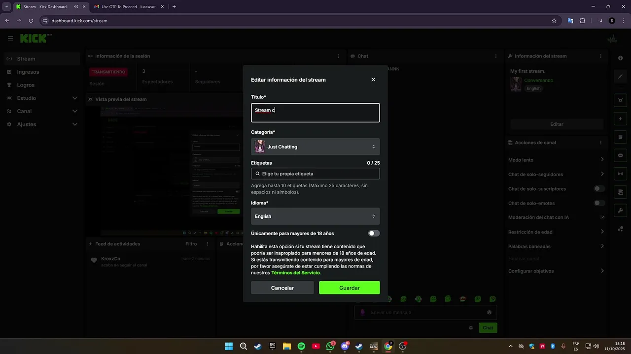This screenshot has width=631, height=354.
Task: Click the Google Translate icon in address bar
Action: coord(570,21)
